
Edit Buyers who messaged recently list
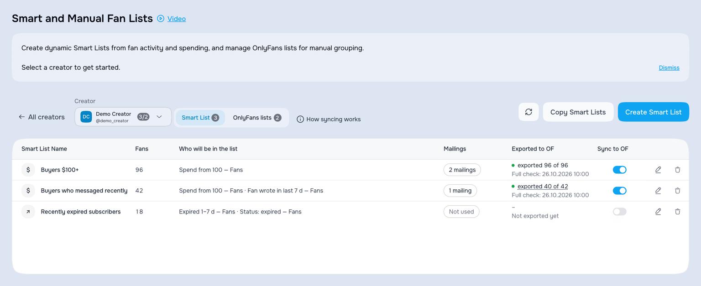pyautogui.click(x=658, y=191)
